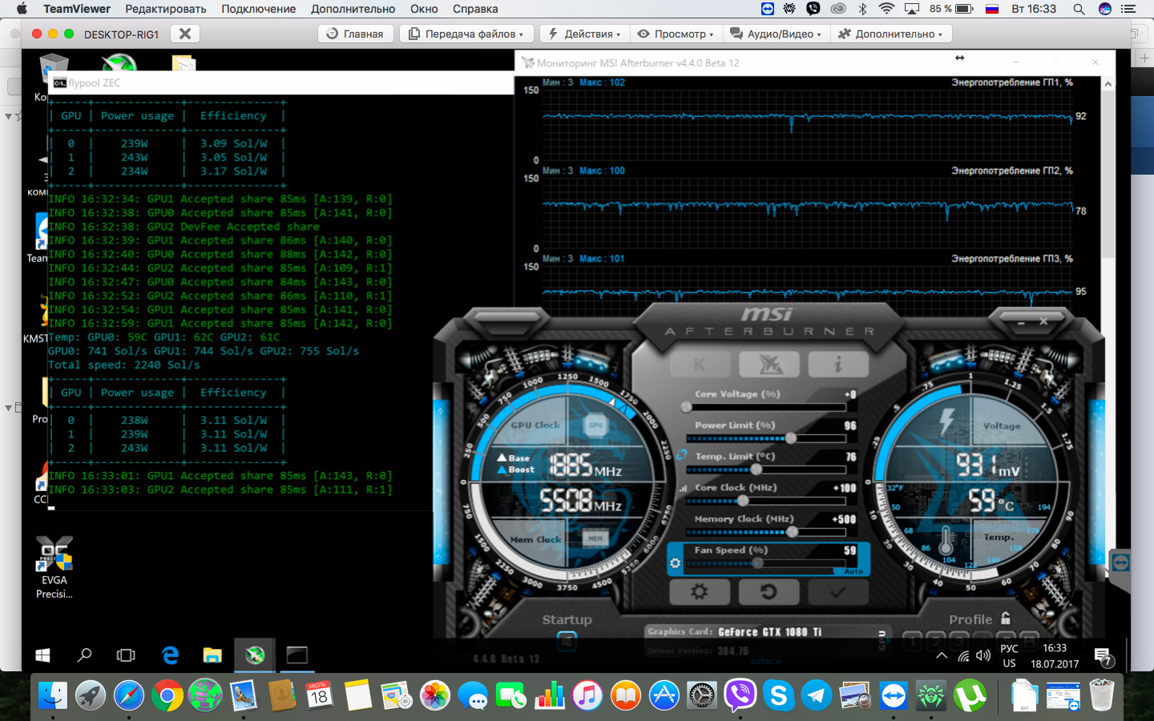Open the Справка menu
The height and width of the screenshot is (721, 1154).
pos(474,9)
